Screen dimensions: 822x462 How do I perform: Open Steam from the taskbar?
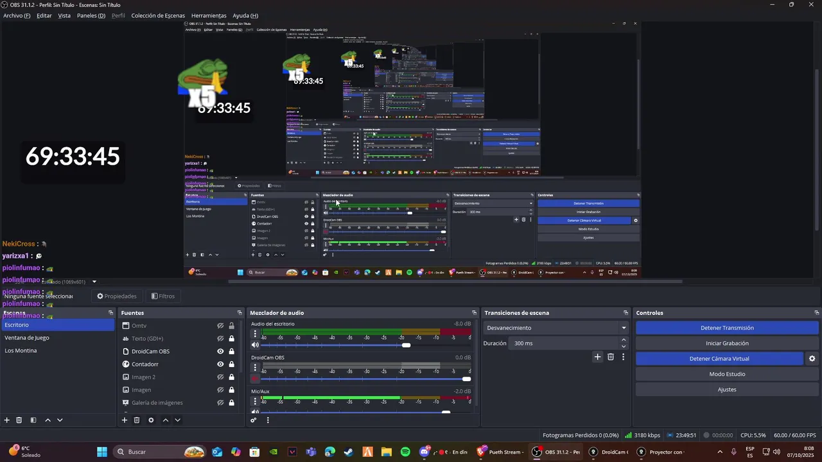[349, 452]
